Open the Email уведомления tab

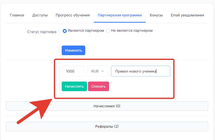pyautogui.click(x=187, y=15)
